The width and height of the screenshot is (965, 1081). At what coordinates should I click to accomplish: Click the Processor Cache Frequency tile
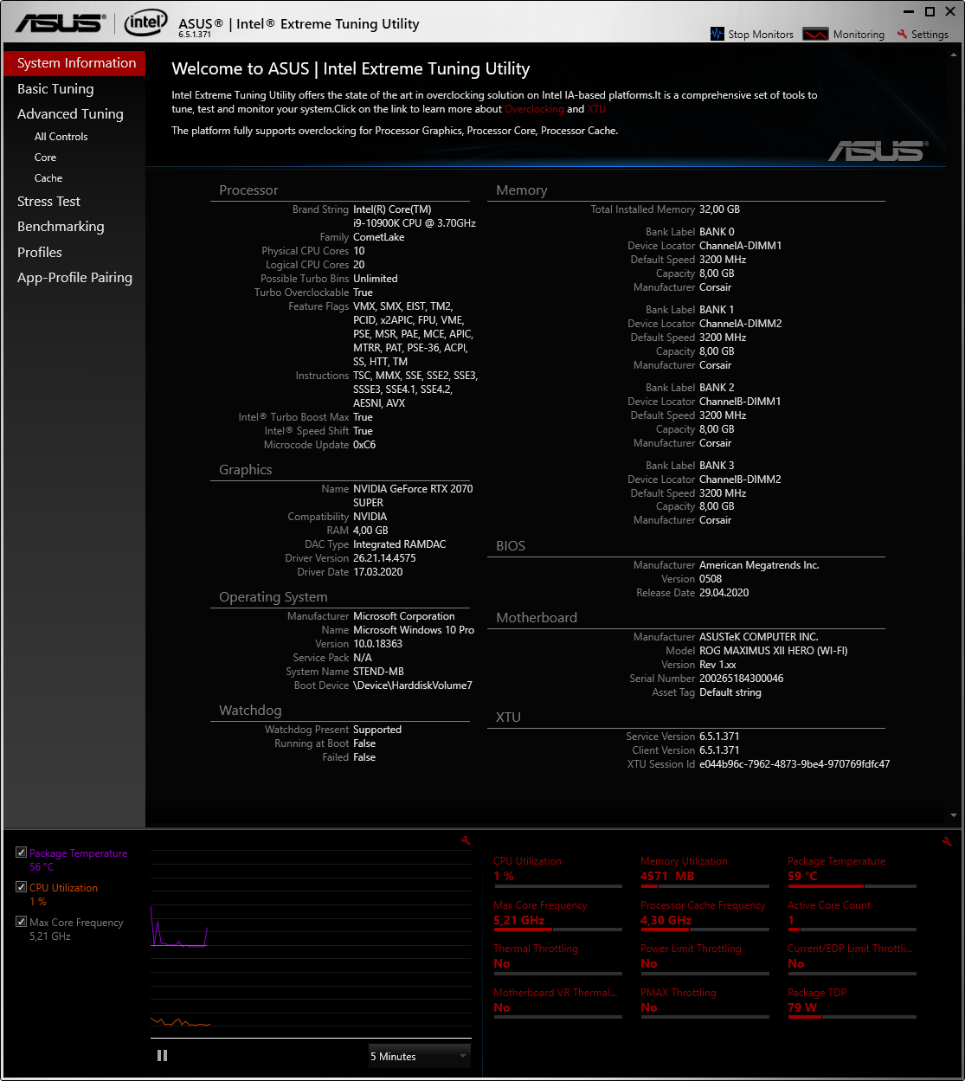pyautogui.click(x=704, y=916)
